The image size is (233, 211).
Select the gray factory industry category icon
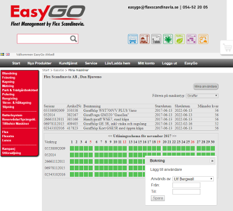pos(156,39)
